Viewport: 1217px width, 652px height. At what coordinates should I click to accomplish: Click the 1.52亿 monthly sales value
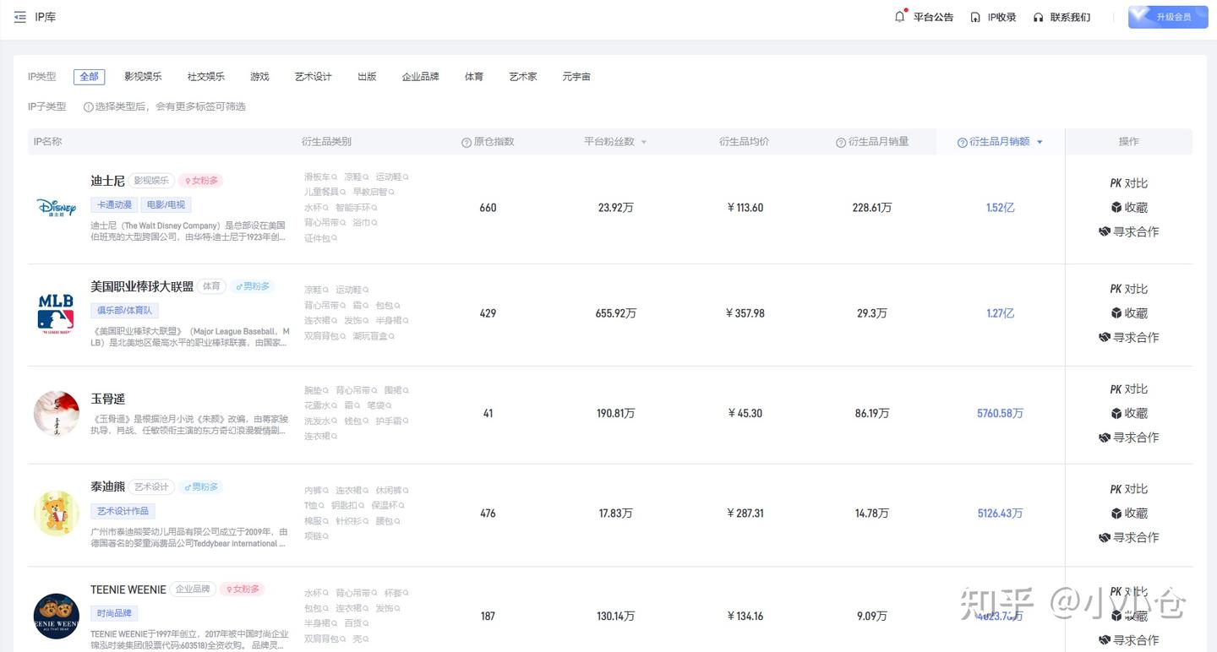point(1000,208)
